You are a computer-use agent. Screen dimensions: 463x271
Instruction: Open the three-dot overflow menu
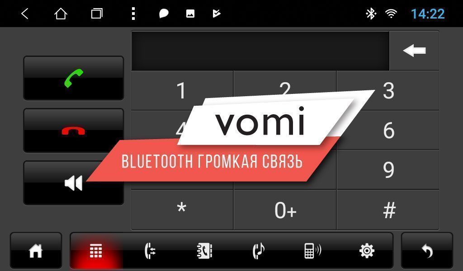pos(133,14)
